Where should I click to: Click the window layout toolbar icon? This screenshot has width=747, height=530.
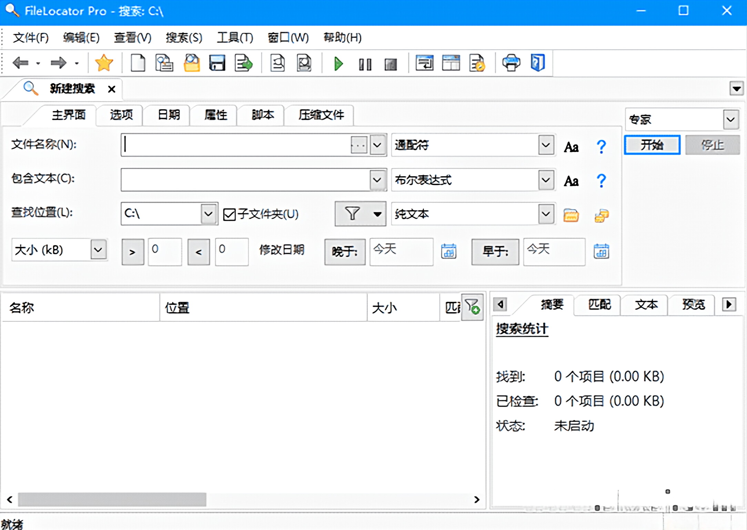tap(424, 63)
